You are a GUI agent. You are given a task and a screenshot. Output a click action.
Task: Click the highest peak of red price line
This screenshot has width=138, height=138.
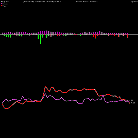[x=45, y=86]
